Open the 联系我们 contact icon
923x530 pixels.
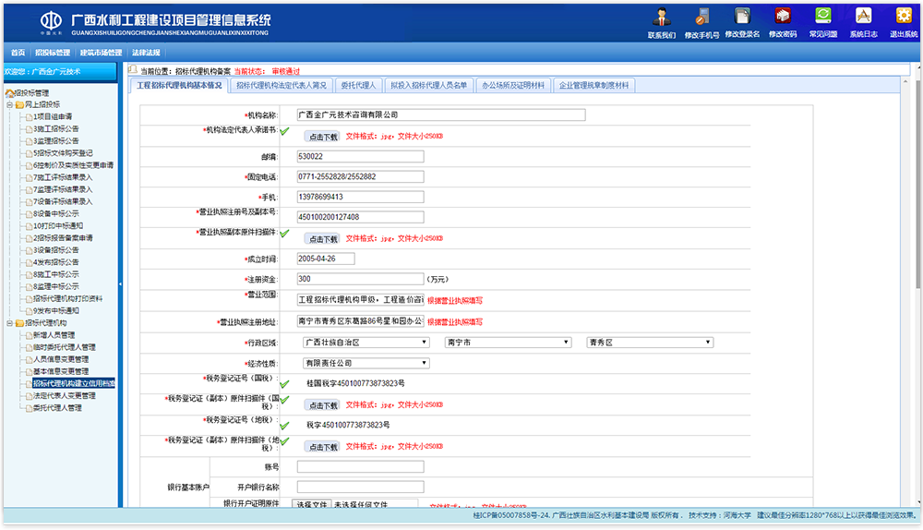pos(662,17)
